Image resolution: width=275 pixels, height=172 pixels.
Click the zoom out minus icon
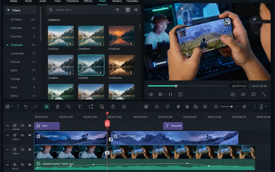(216, 107)
